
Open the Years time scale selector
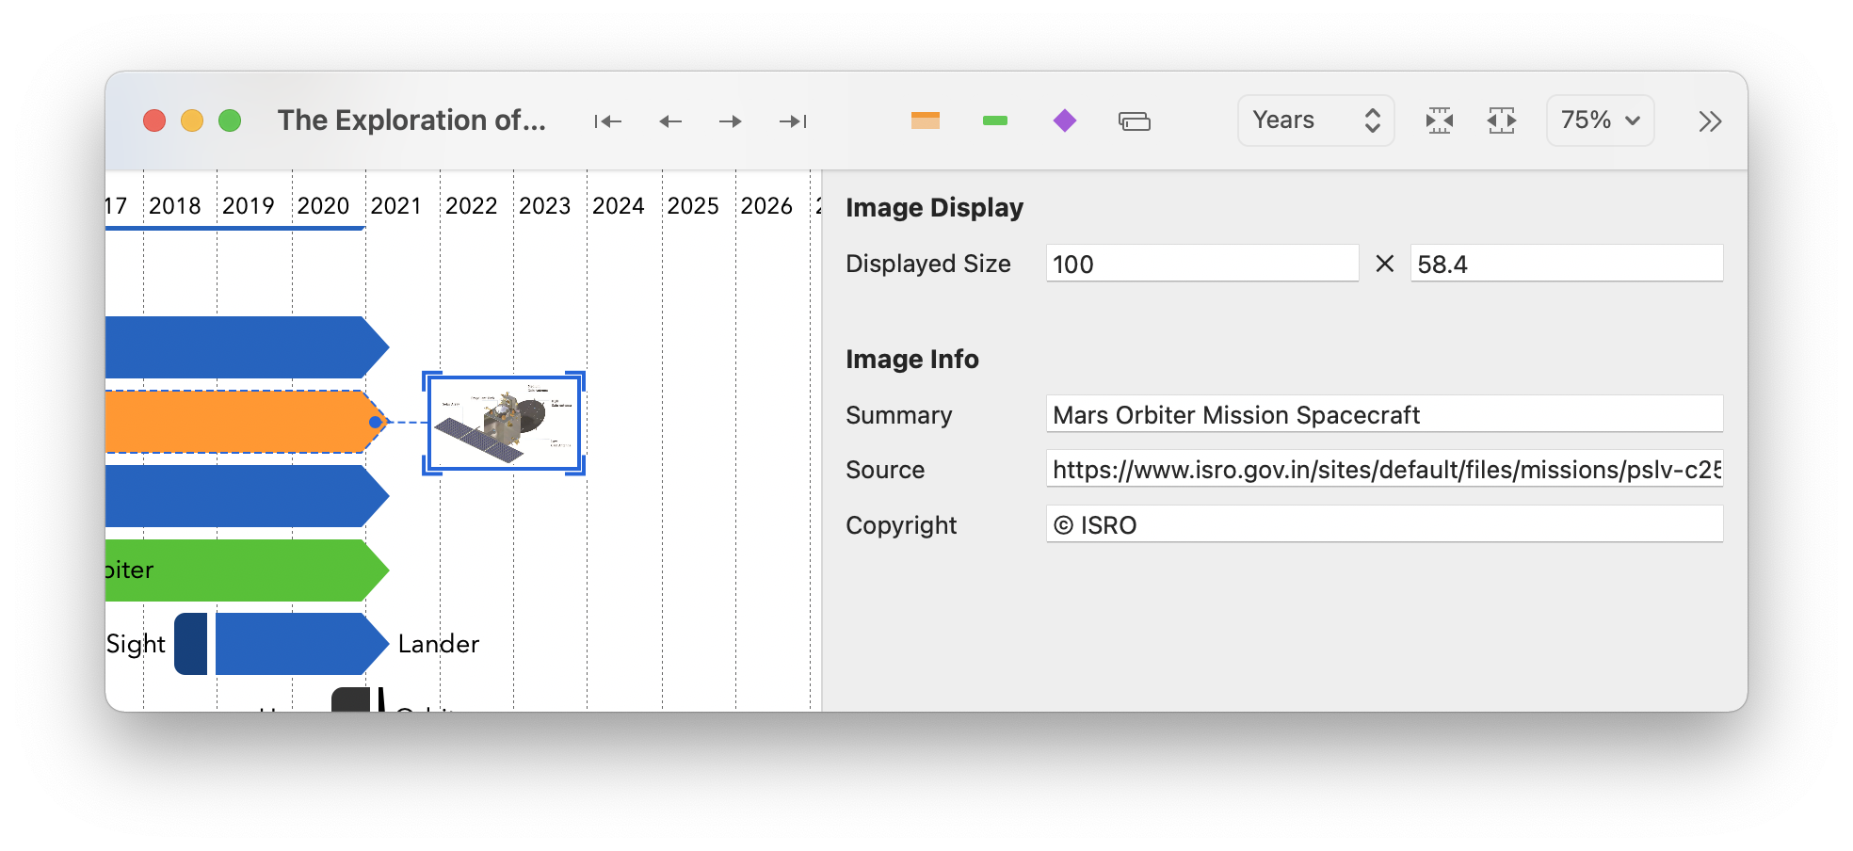(x=1315, y=120)
